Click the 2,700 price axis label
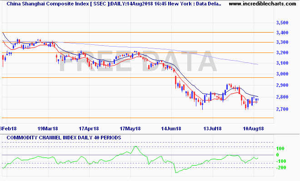Viewport: 300px width, 181px height. click(282, 110)
